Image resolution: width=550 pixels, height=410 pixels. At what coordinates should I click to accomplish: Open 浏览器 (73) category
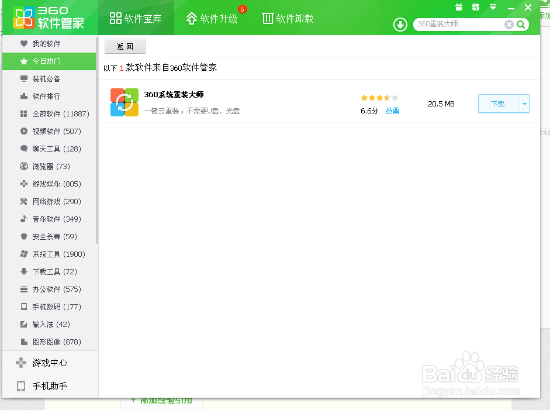[x=49, y=166]
